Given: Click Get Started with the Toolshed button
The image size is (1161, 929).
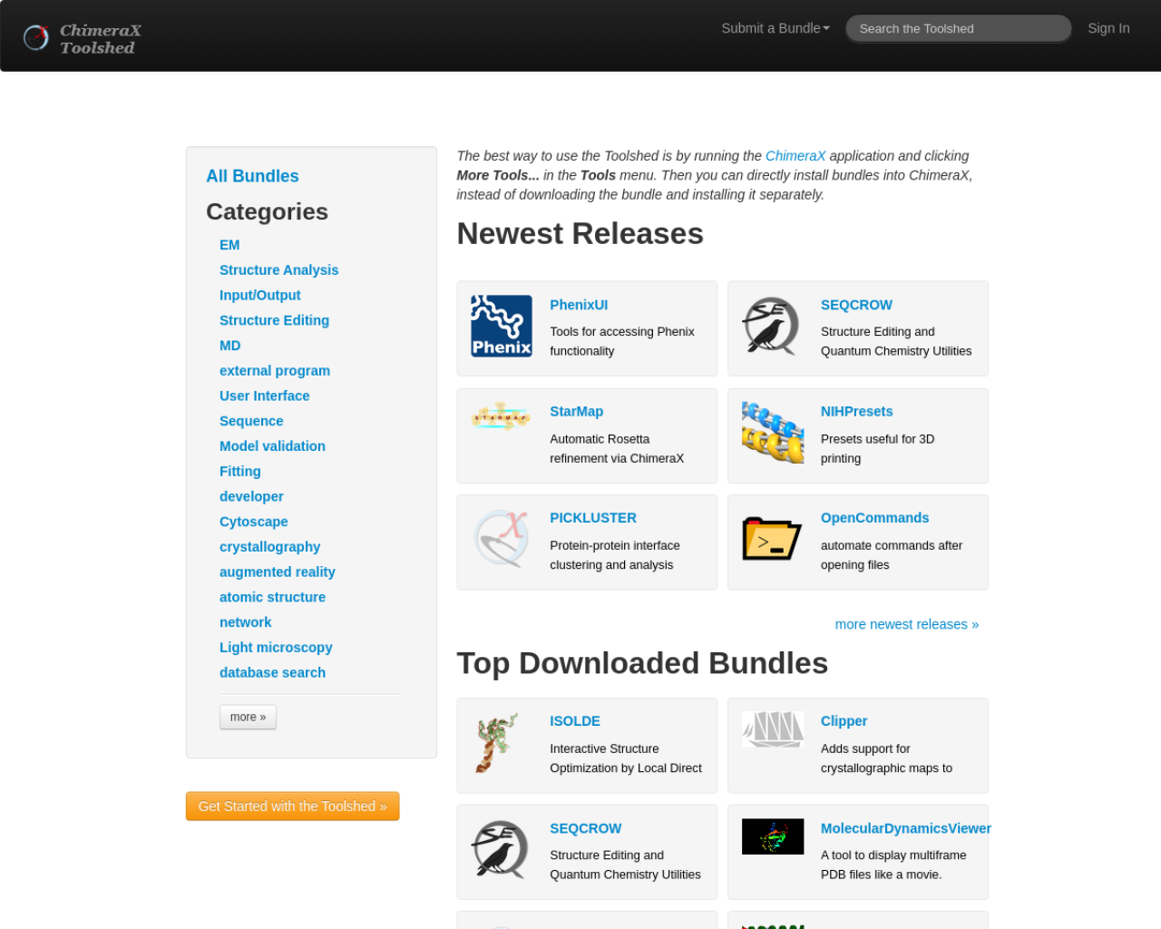Looking at the screenshot, I should [x=292, y=807].
